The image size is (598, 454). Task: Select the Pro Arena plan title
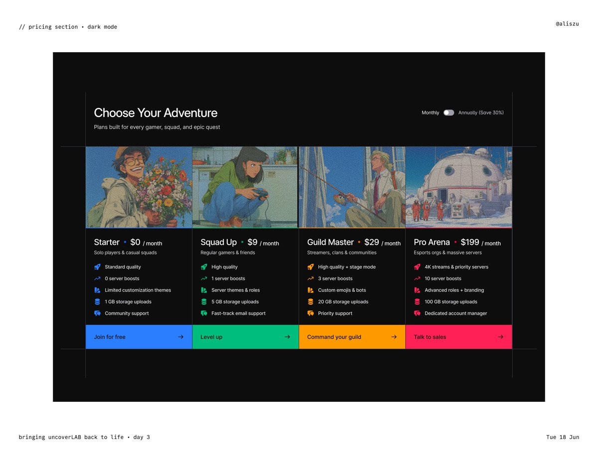pyautogui.click(x=432, y=242)
